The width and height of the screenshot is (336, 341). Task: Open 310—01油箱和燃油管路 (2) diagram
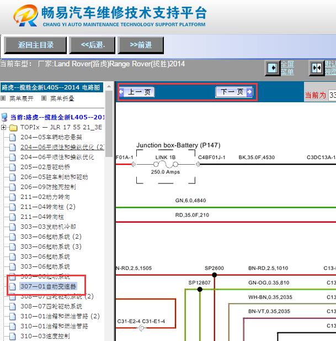[x=60, y=316]
